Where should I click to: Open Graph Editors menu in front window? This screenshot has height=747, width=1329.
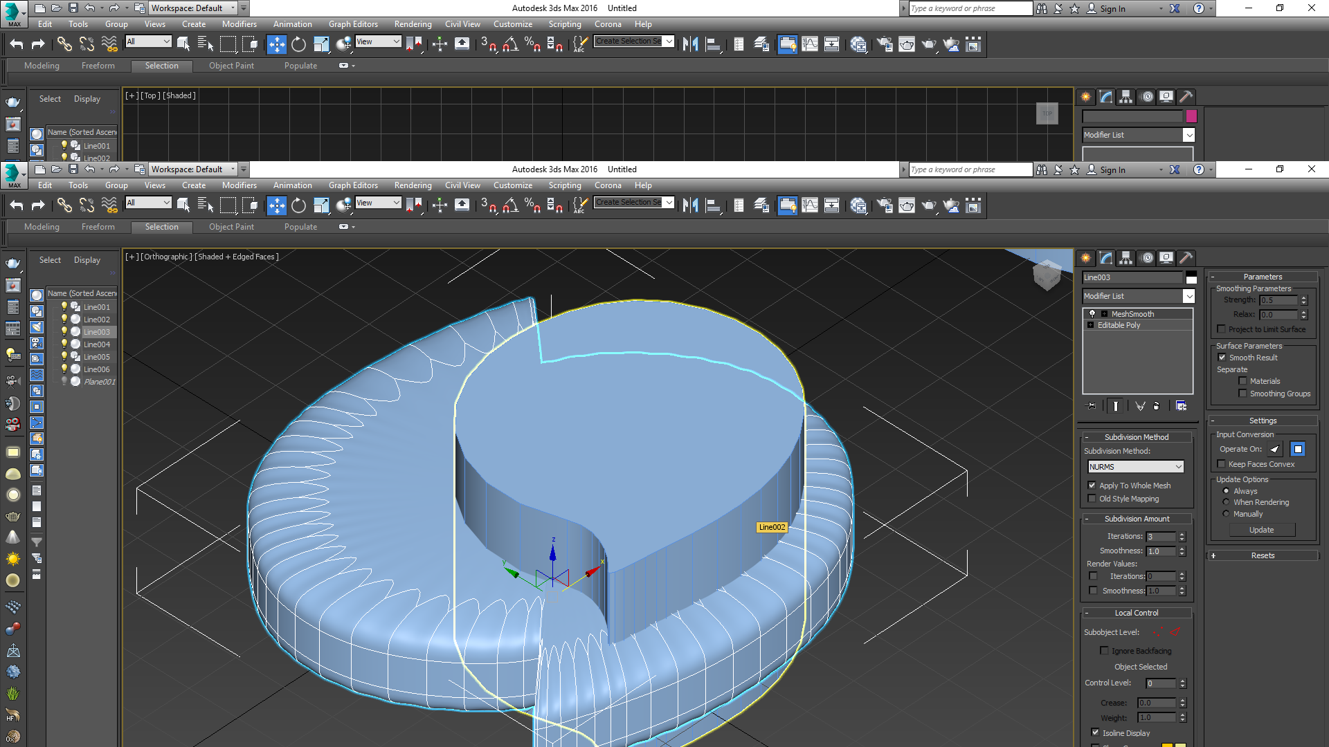(x=353, y=185)
